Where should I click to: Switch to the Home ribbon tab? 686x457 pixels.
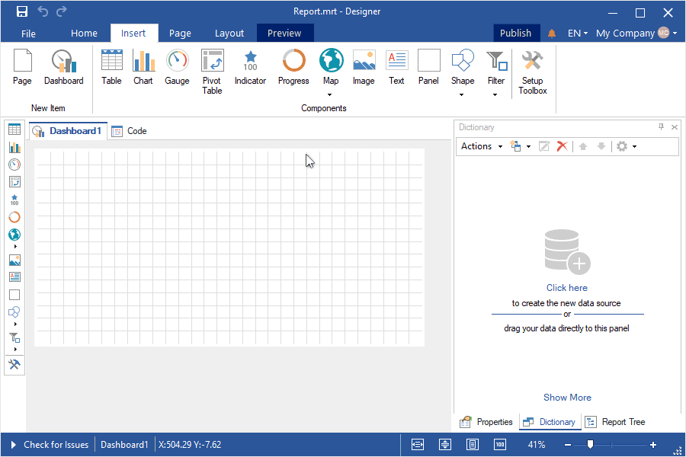pyautogui.click(x=84, y=34)
